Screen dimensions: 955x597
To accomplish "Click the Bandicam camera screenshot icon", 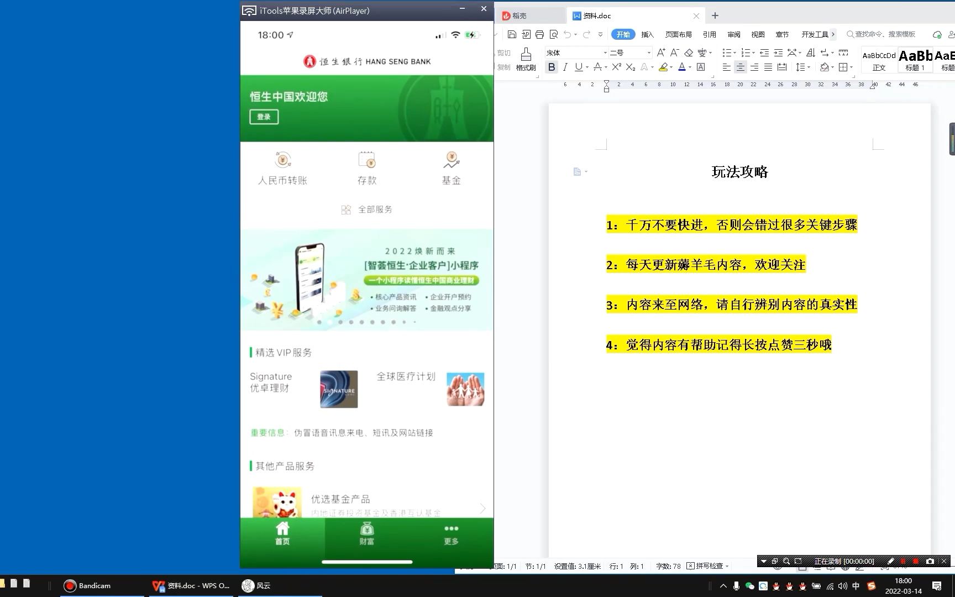I will pyautogui.click(x=930, y=561).
